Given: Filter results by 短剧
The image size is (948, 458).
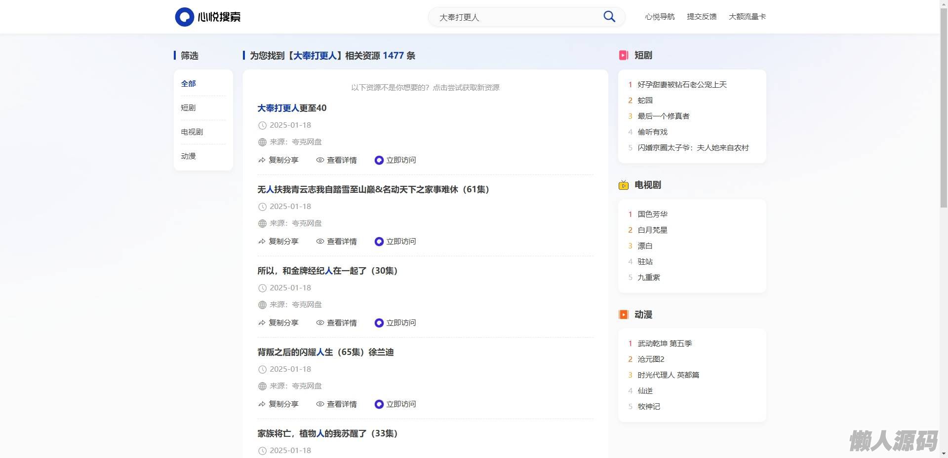Looking at the screenshot, I should point(188,108).
